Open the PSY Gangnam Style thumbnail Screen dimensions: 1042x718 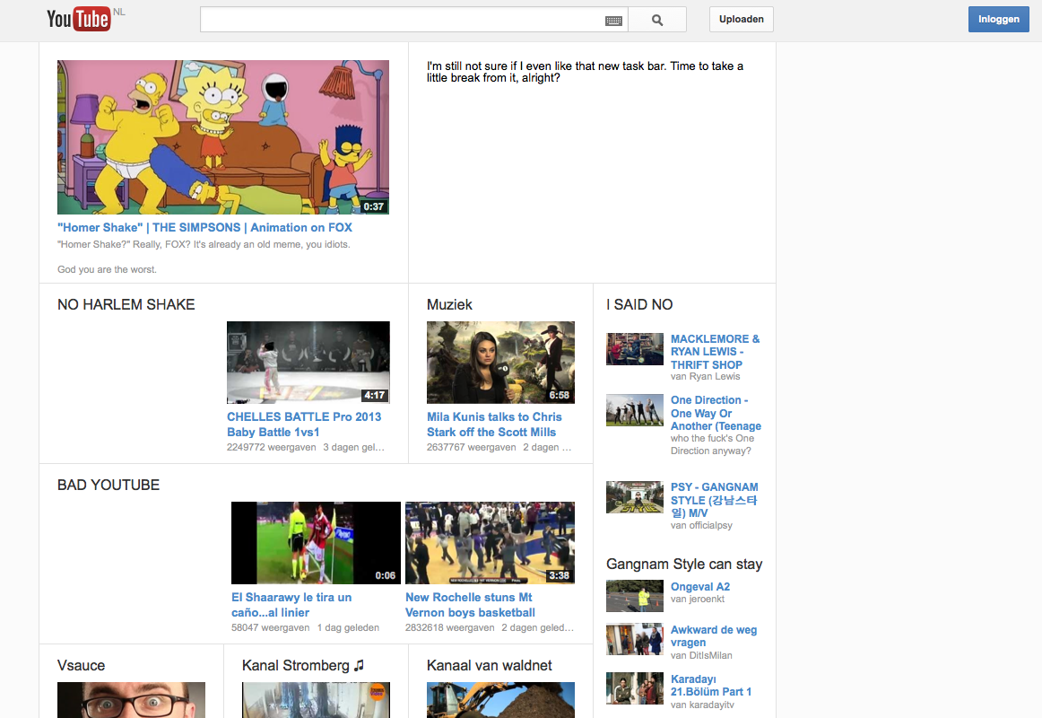click(635, 497)
